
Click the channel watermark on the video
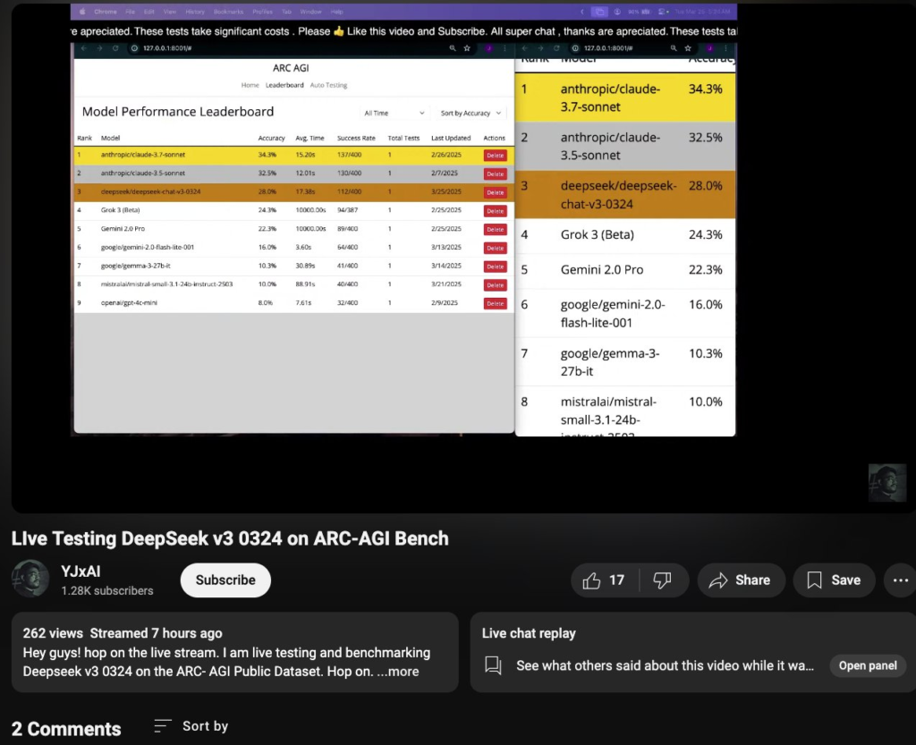[x=887, y=483]
